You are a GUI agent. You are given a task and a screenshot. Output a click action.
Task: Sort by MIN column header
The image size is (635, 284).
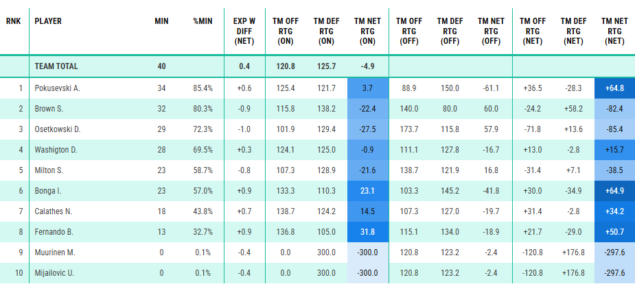(x=161, y=21)
